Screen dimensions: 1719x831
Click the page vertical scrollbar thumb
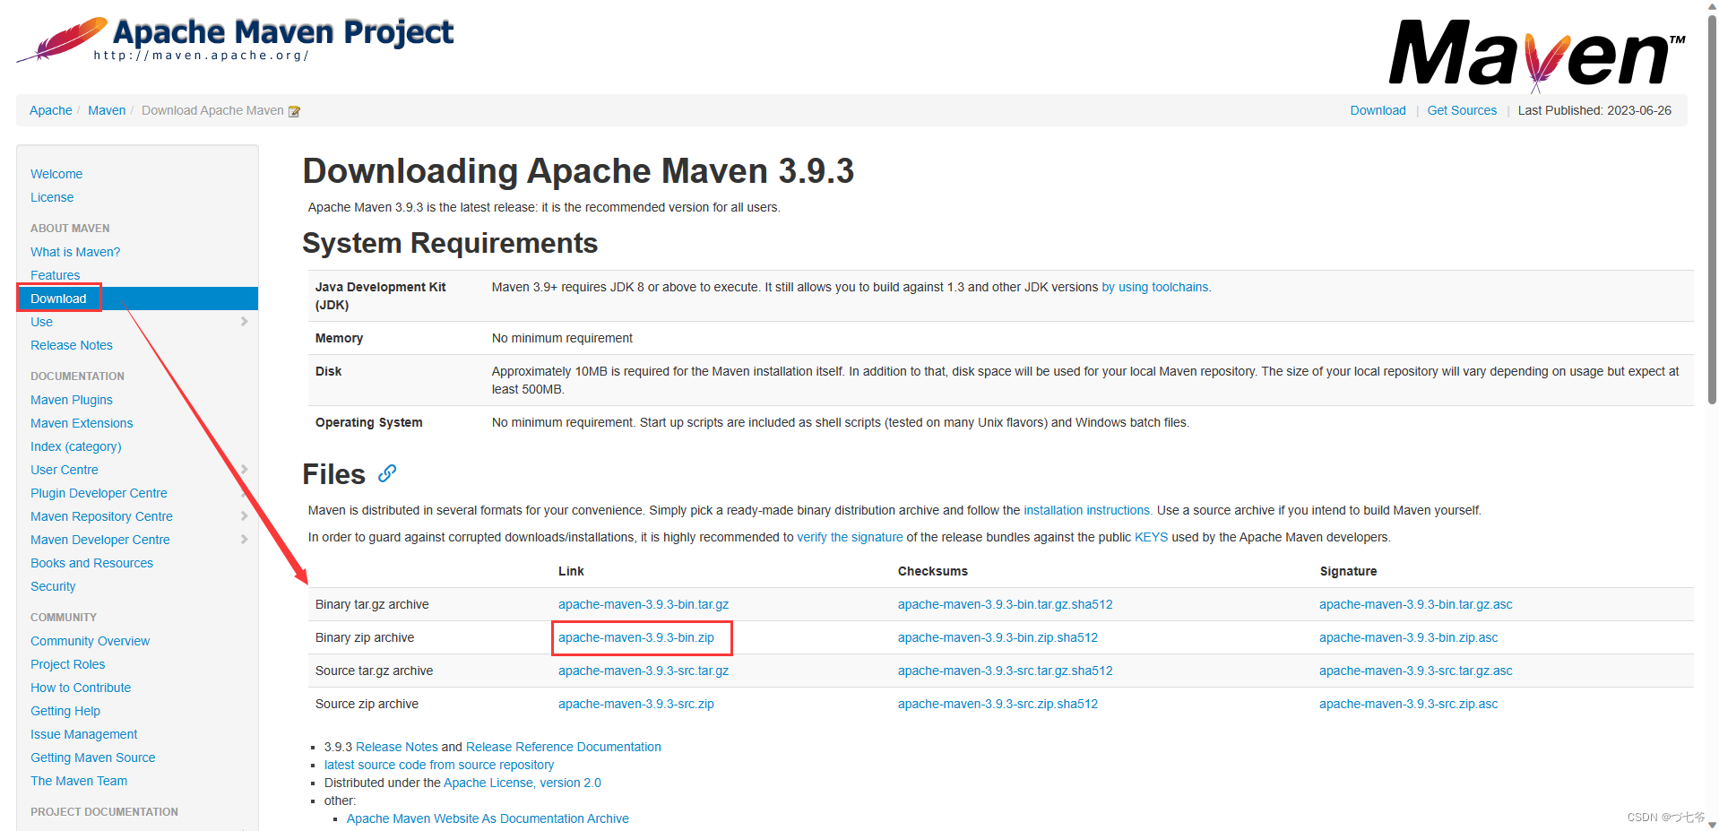point(1712,208)
